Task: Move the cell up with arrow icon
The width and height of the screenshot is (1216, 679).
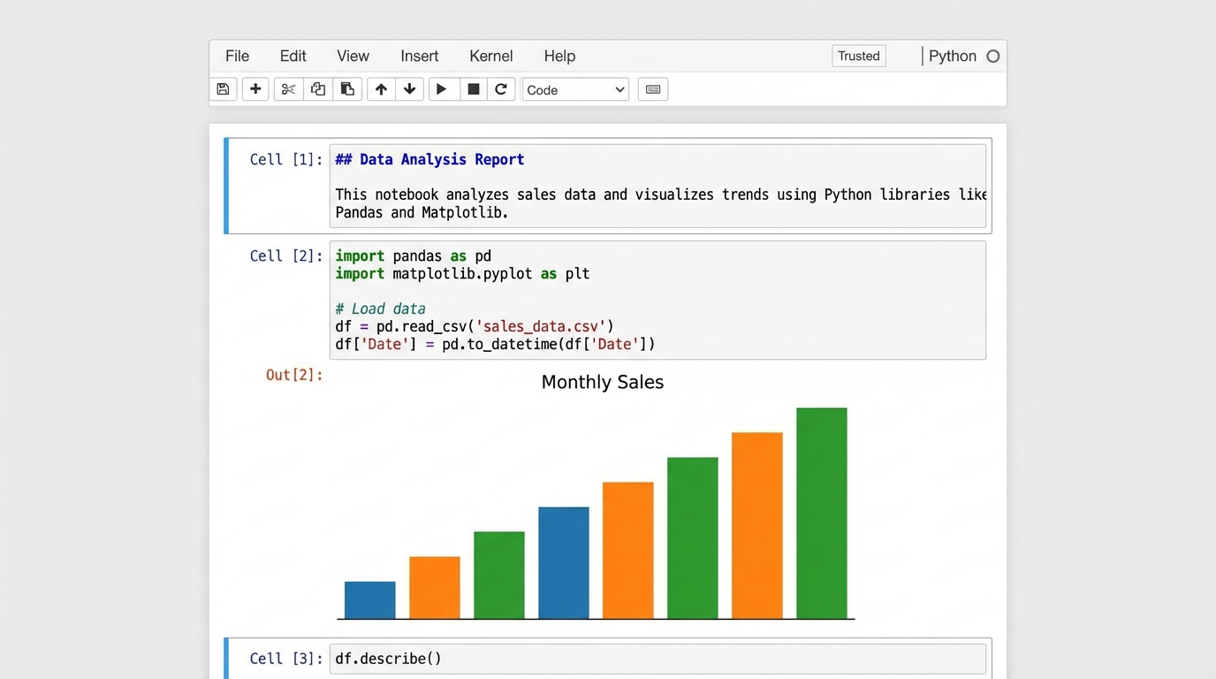Action: point(380,88)
